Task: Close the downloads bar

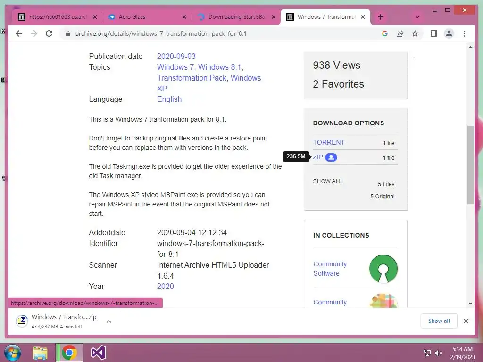Action: point(466,321)
